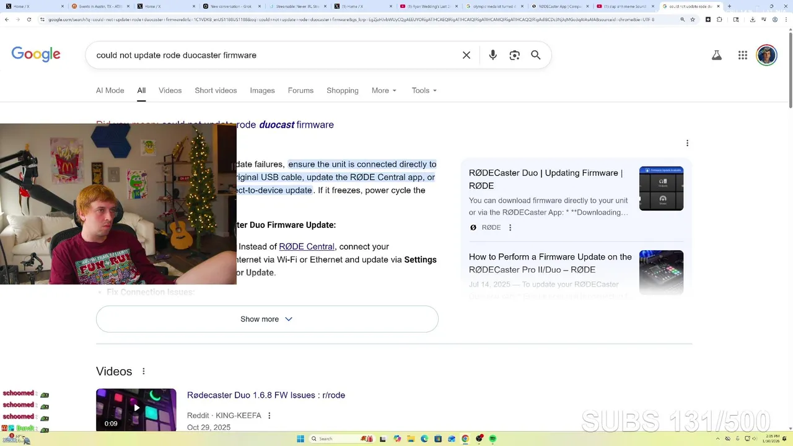
Task: Open RØDECaster Duo firmware result thumbnail
Action: tap(661, 188)
